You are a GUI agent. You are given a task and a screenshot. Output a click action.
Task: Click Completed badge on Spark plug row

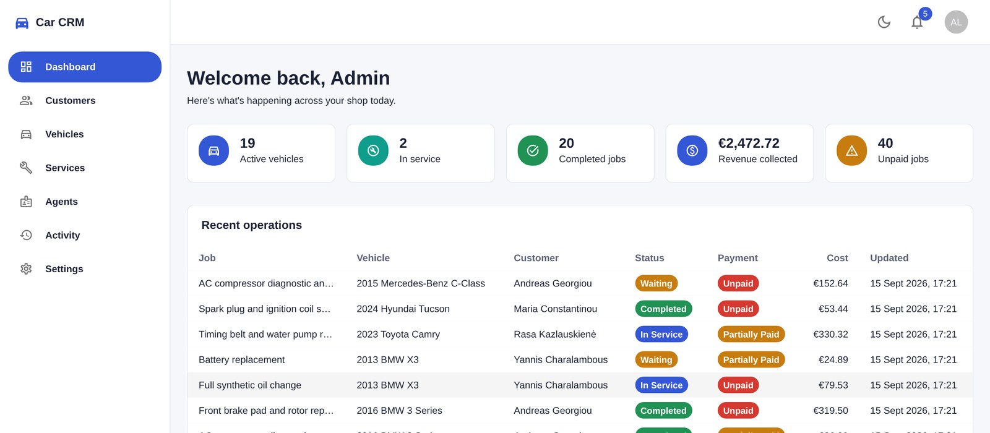click(663, 309)
